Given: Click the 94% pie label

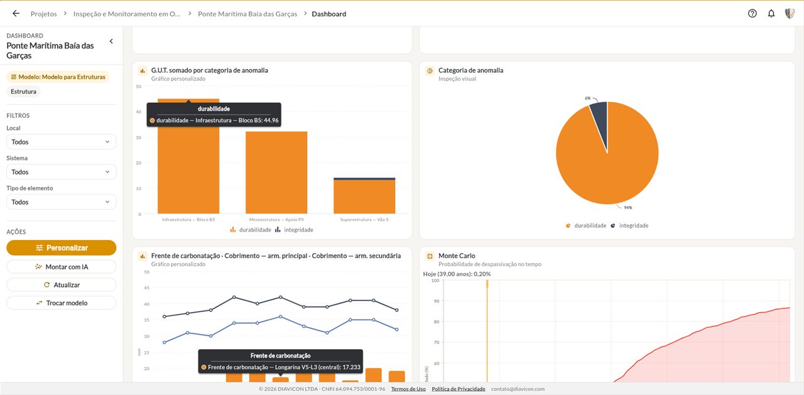Looking at the screenshot, I should coord(627,207).
